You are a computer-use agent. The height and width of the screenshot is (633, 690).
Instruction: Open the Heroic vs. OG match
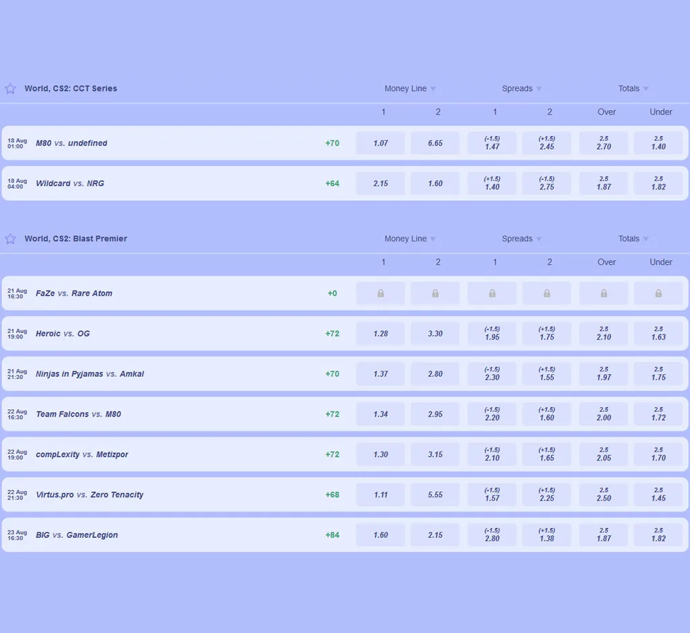tap(63, 334)
